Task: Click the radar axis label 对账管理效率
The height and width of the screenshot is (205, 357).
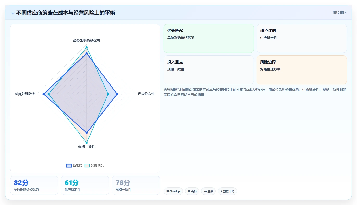Action: point(25,94)
